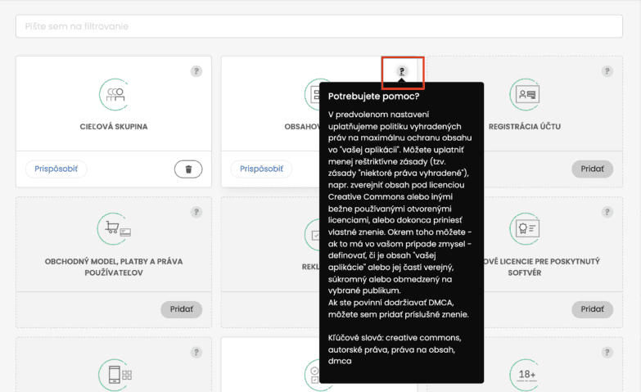
Task: Add Obchodný model section using Pridať
Action: [x=181, y=309]
